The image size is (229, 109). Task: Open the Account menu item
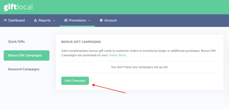[x=110, y=20]
